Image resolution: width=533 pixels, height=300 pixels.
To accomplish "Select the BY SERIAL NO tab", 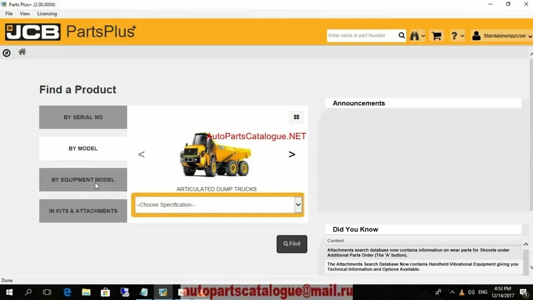I will 83,117.
